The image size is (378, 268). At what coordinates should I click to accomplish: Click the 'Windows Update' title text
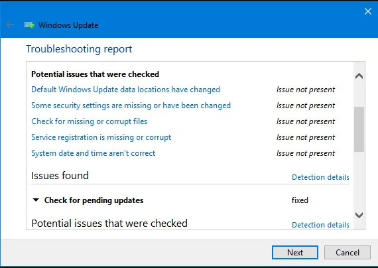coord(68,25)
